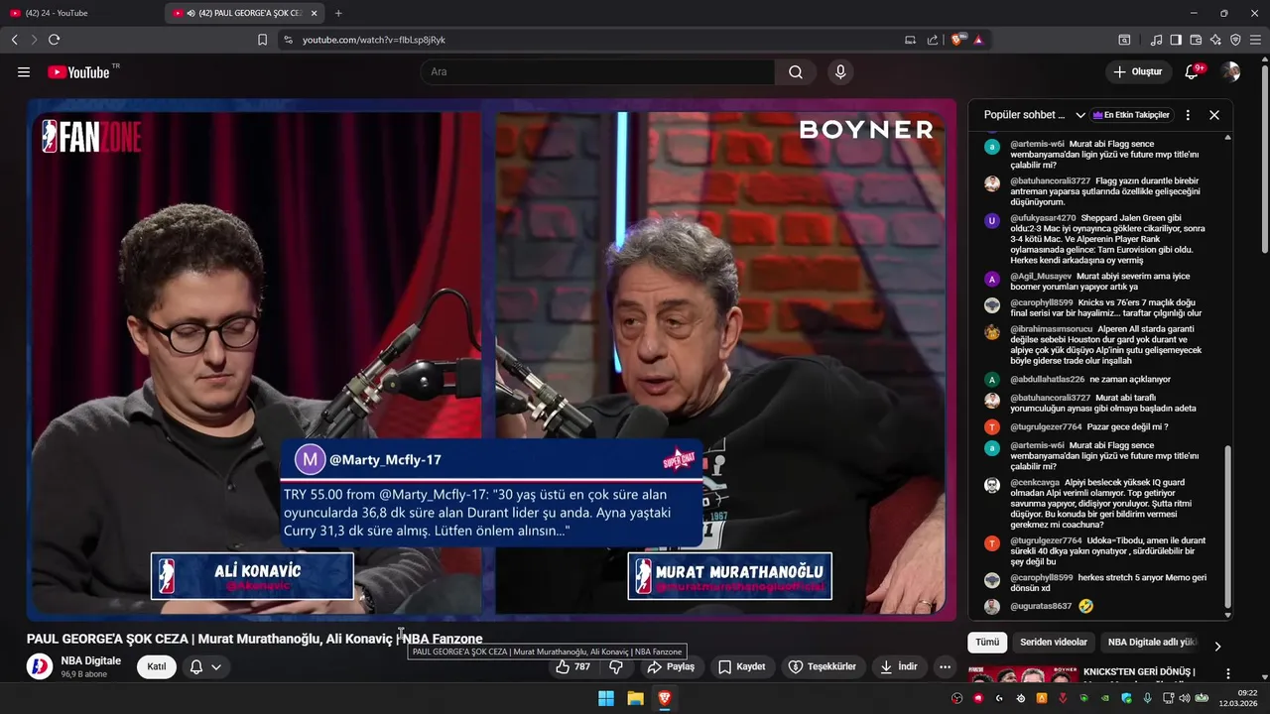This screenshot has height=714, width=1270.
Task: Click the Brave taskbar icon
Action: click(x=664, y=698)
